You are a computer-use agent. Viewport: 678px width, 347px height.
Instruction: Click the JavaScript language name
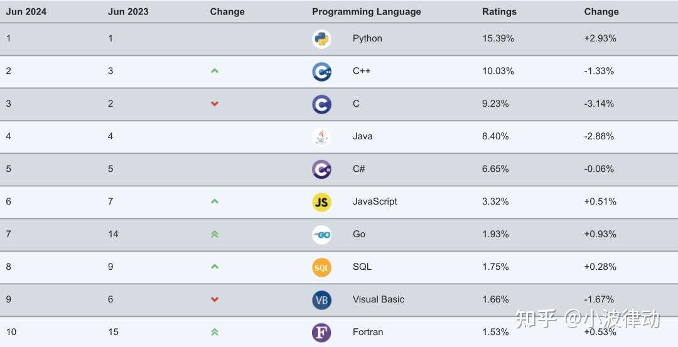(x=374, y=201)
